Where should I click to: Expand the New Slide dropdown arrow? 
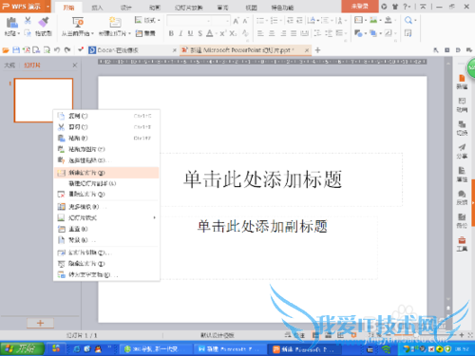(x=129, y=33)
